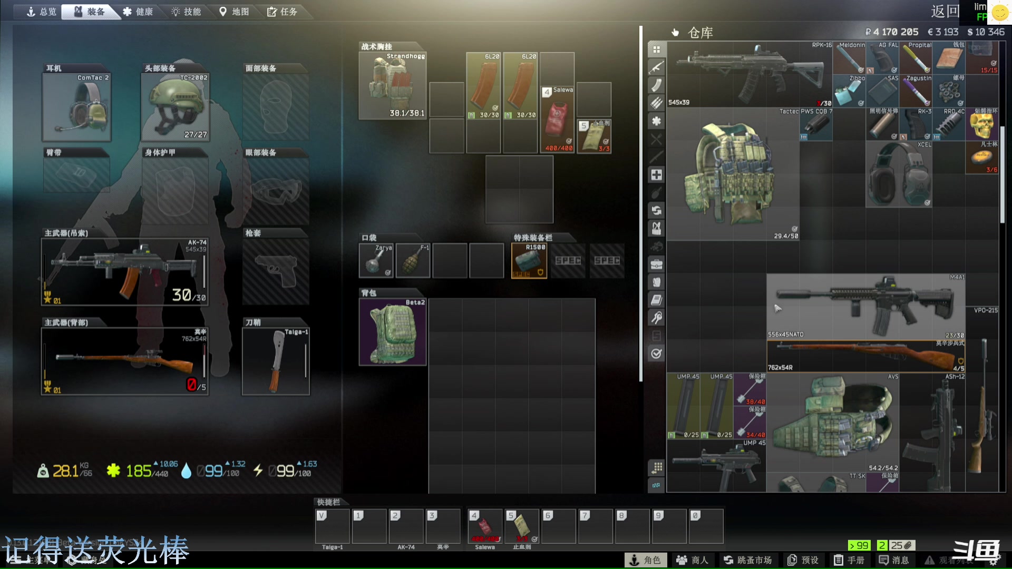1012x569 pixels.
Task: Filter stash by keys icon
Action: [x=656, y=318]
